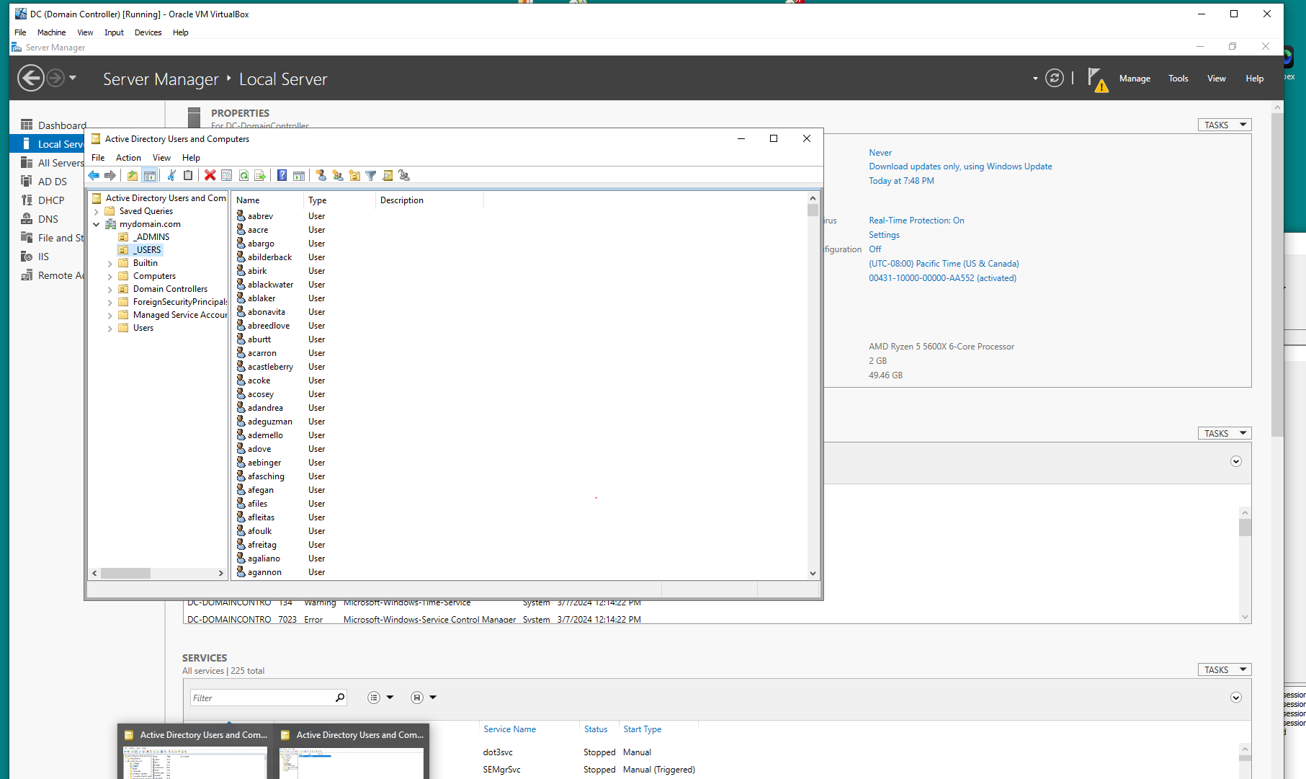The height and width of the screenshot is (779, 1306).
Task: Click the Name column header
Action: [x=267, y=200]
